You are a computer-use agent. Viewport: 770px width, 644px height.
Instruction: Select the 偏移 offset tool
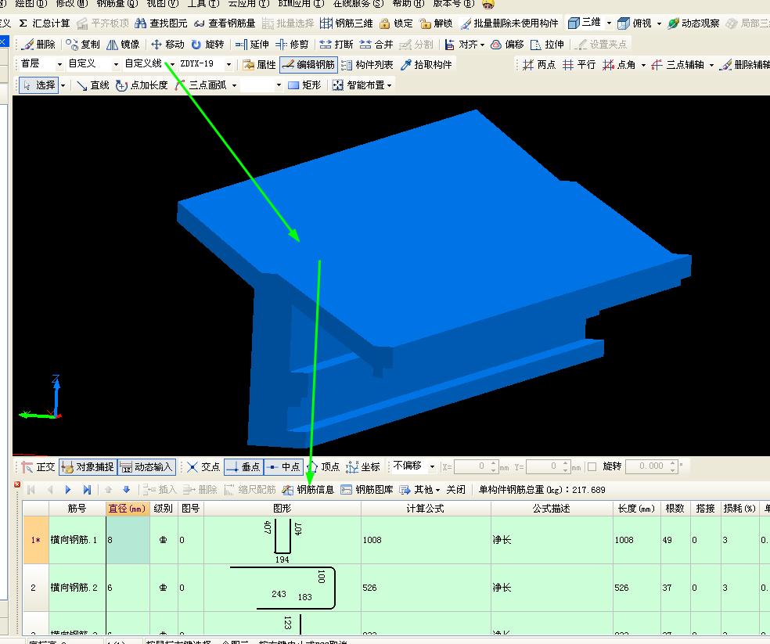[x=507, y=44]
